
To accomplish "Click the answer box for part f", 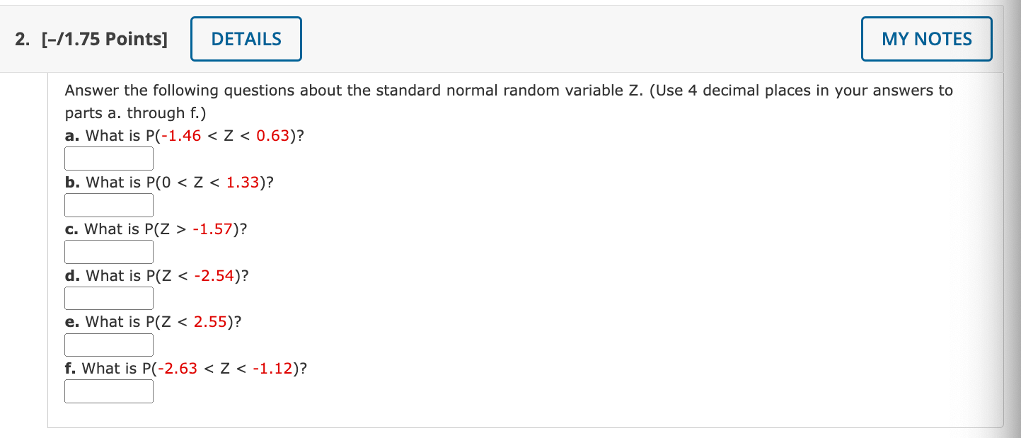I will (108, 391).
